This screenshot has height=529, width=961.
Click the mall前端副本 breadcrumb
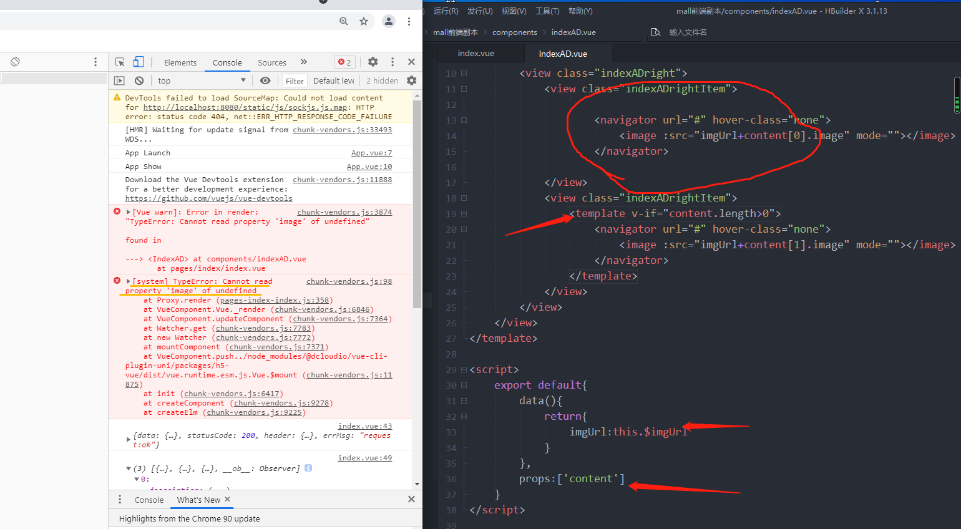tap(456, 32)
